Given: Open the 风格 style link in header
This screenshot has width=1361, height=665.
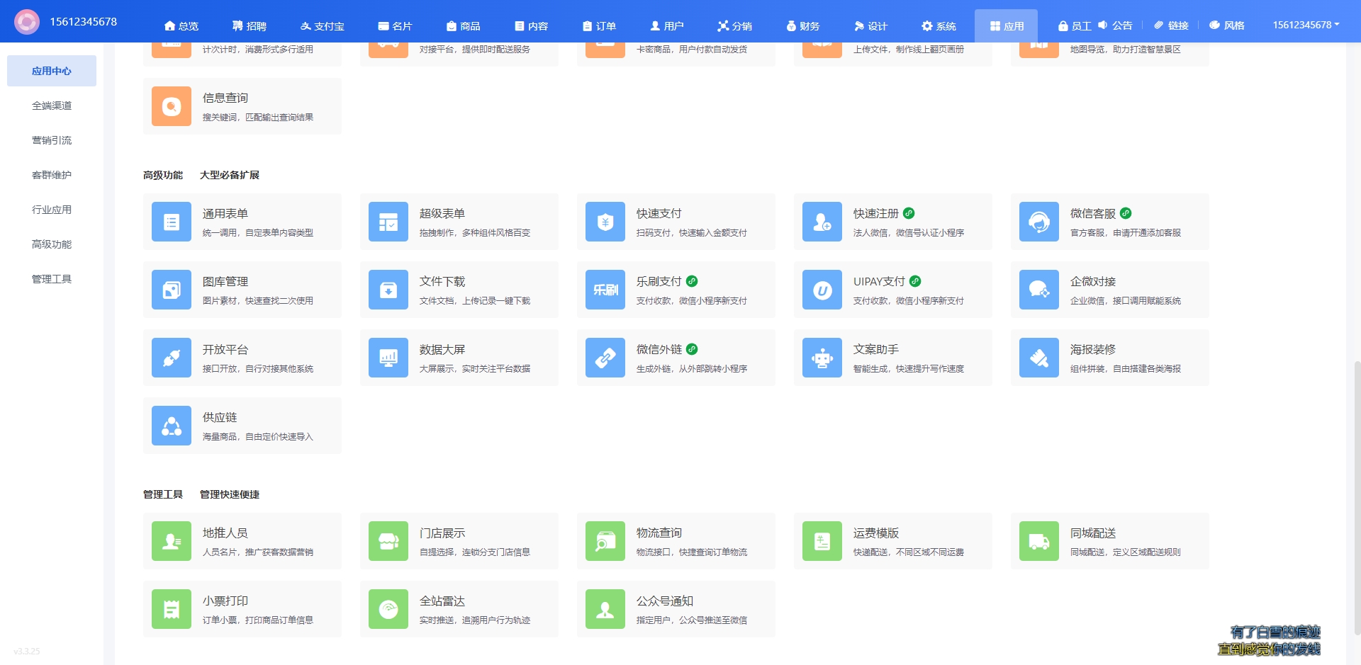Looking at the screenshot, I should (x=1227, y=25).
